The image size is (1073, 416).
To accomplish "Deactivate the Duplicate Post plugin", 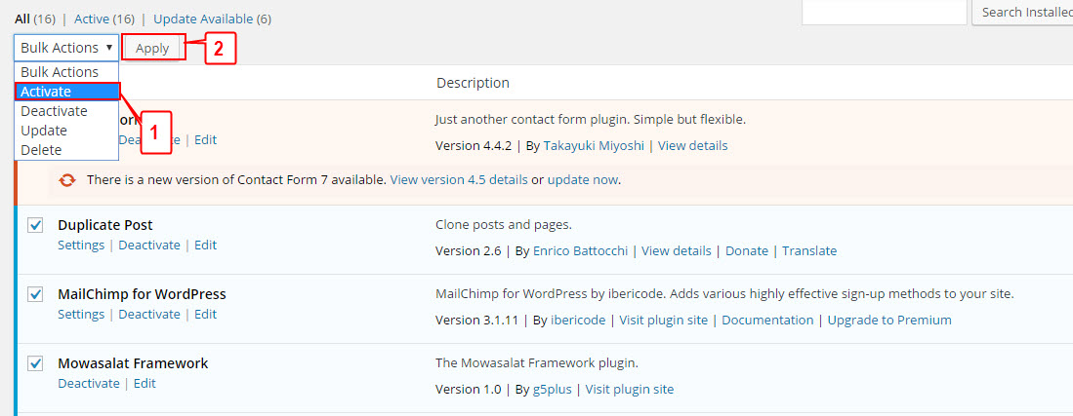I will coord(149,245).
